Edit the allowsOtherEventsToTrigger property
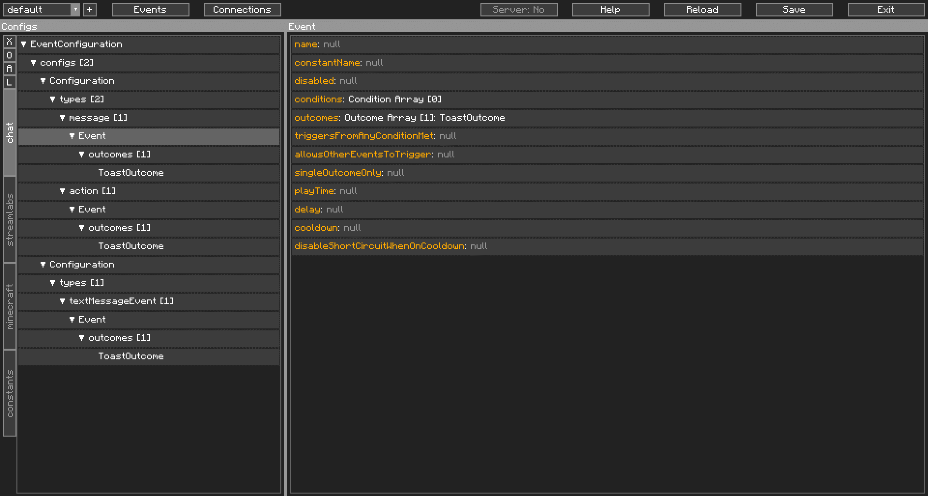 click(608, 155)
